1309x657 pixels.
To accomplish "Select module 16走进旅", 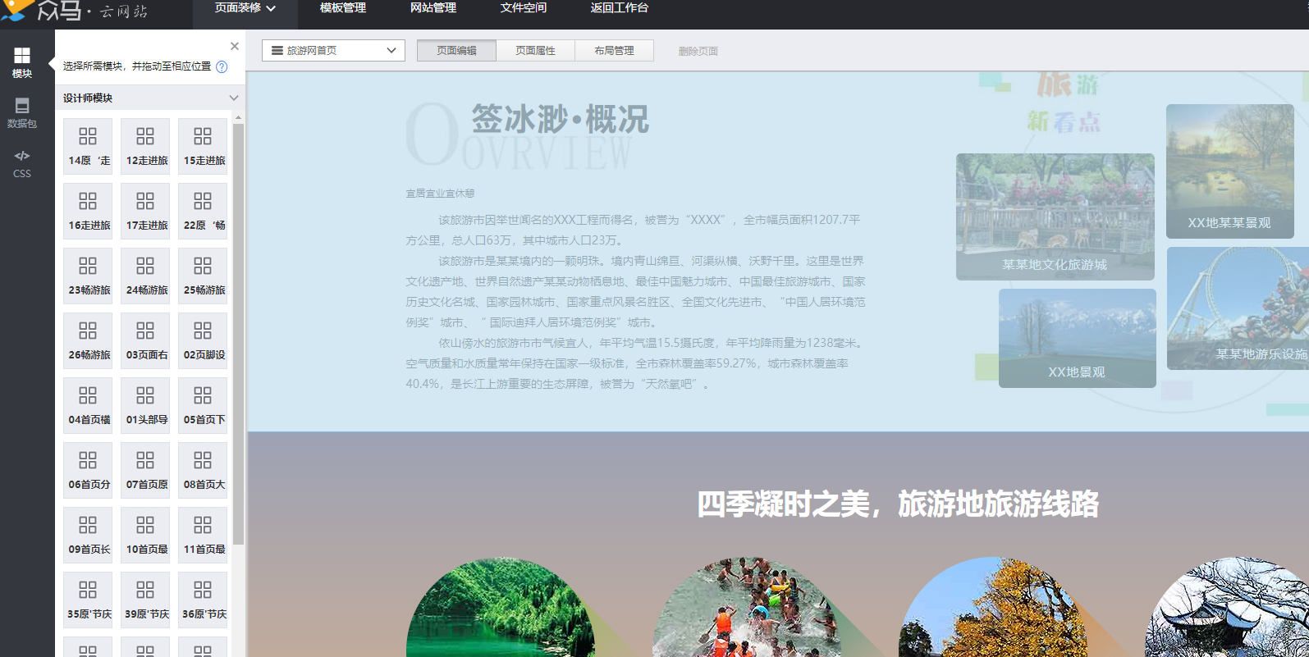I will pyautogui.click(x=88, y=211).
